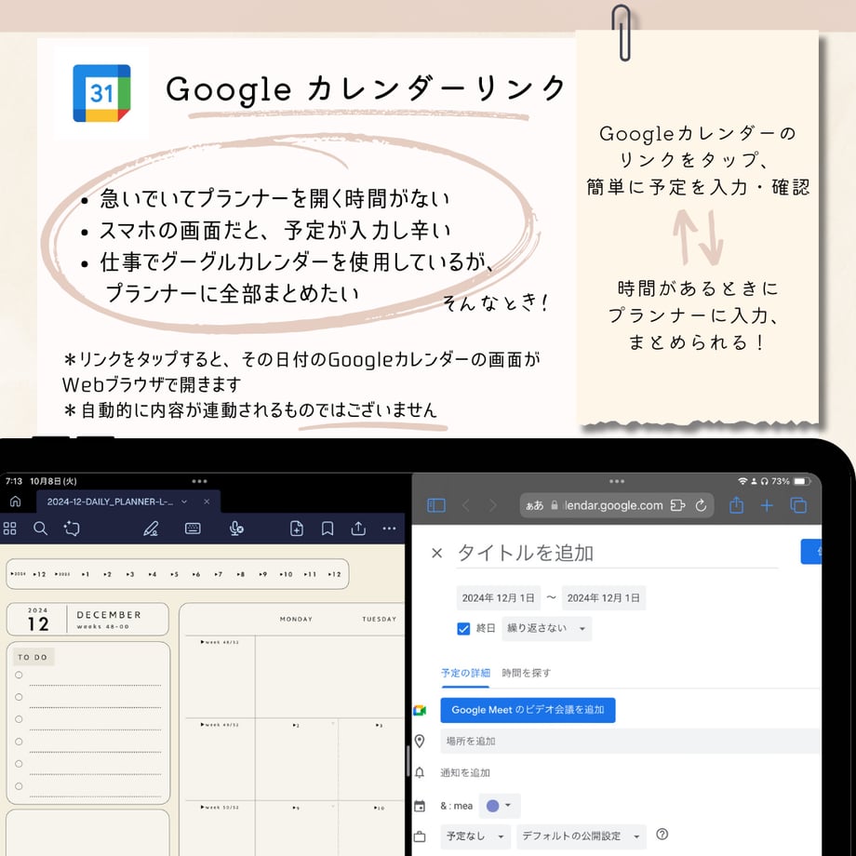Open the start date 2024年 12月 1日 picker
The width and height of the screenshot is (856, 856).
499,597
